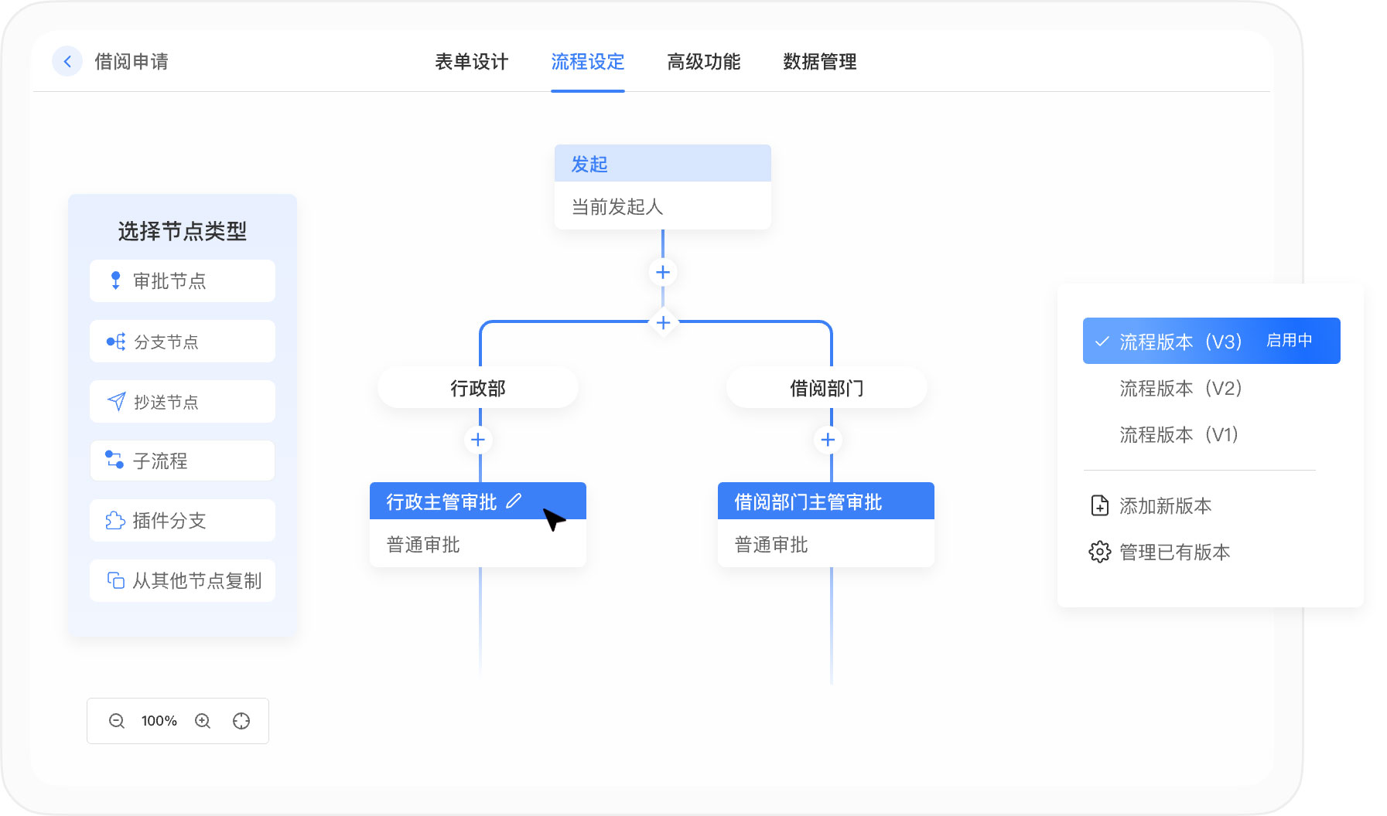This screenshot has height=816, width=1387.
Task: Switch to 流程版本 (V2)
Action: [1180, 388]
